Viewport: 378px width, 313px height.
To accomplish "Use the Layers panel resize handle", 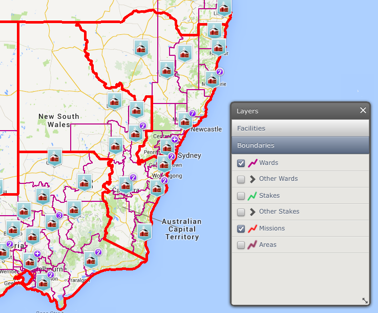I will tap(365, 301).
